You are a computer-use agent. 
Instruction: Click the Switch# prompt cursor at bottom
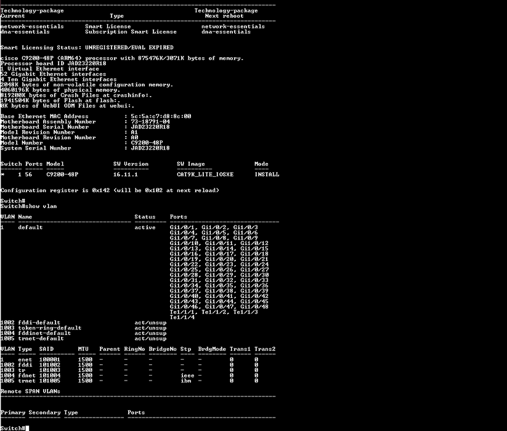coord(27,428)
